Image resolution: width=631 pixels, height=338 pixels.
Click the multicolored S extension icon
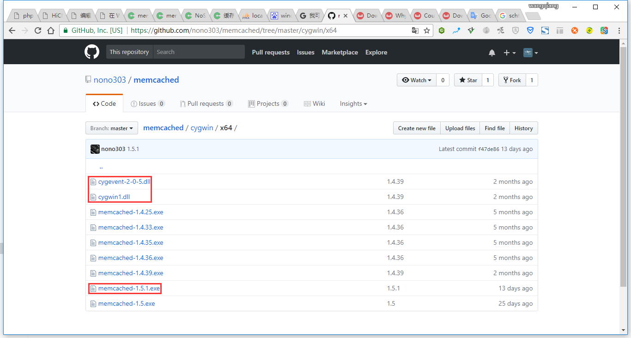pyautogui.click(x=604, y=30)
